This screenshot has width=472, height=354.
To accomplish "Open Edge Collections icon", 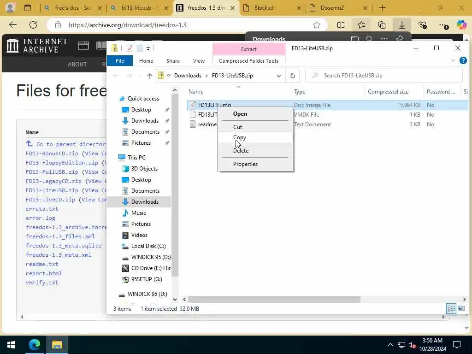I will pyautogui.click(x=382, y=25).
